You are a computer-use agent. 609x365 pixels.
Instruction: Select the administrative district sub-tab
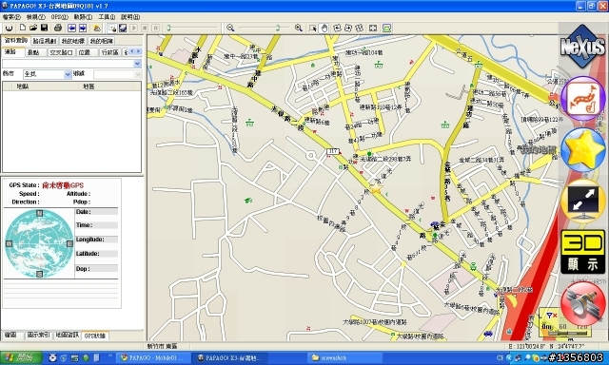click(110, 52)
